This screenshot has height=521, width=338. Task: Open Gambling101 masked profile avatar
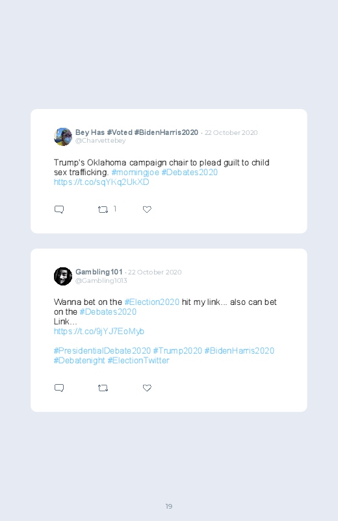(x=63, y=276)
